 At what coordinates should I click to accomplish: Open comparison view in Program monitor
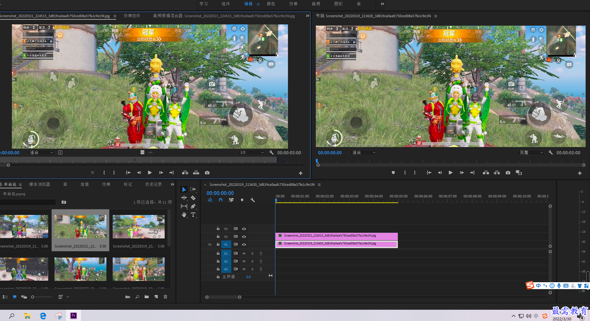(519, 173)
